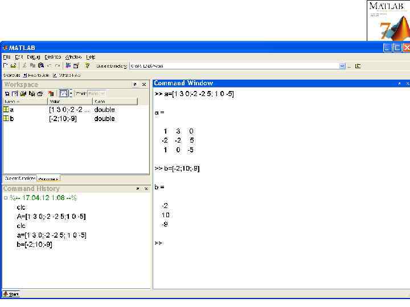Open the Window menu
The image size is (410, 307).
(x=73, y=57)
